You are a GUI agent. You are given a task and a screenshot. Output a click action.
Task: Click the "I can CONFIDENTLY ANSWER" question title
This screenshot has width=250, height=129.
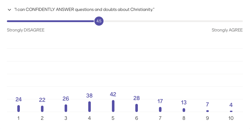coord(84,10)
